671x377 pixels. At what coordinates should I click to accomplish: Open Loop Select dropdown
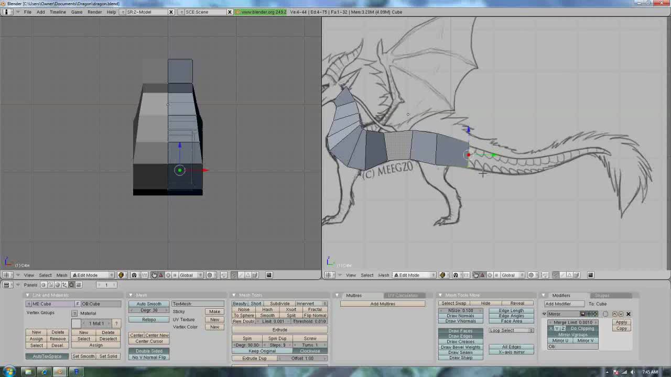click(512, 330)
